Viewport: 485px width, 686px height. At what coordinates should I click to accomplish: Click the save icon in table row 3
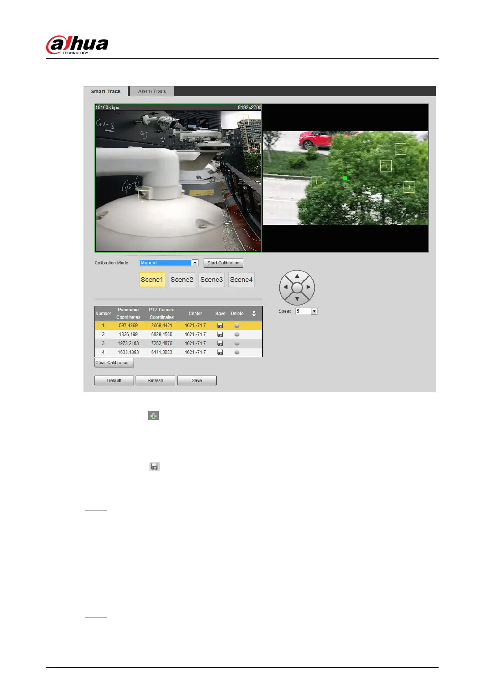point(220,343)
